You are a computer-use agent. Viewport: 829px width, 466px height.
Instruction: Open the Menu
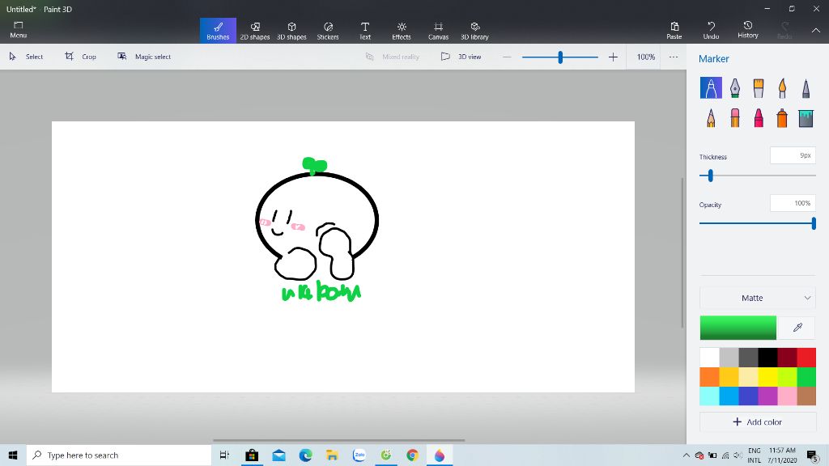pyautogui.click(x=18, y=30)
